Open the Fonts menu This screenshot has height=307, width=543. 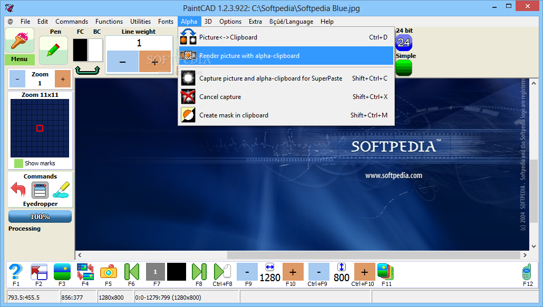click(x=166, y=22)
